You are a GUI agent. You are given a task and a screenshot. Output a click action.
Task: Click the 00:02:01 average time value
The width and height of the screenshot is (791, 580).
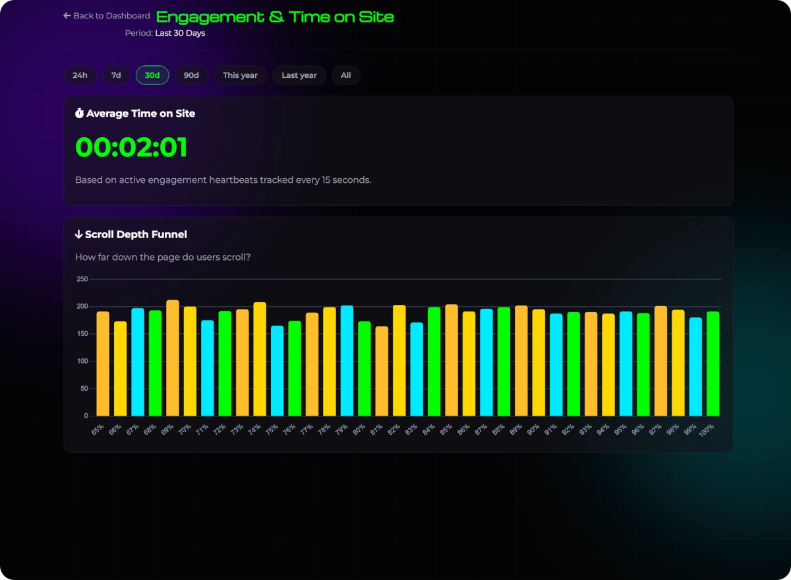coord(130,147)
